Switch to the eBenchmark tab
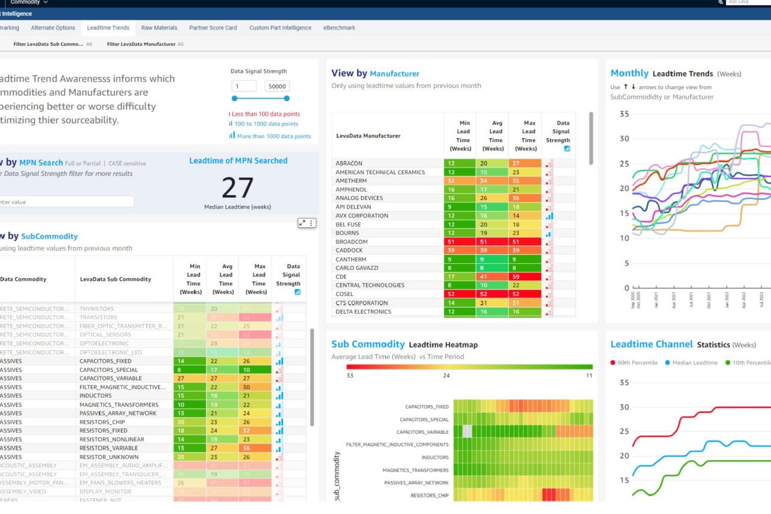This screenshot has width=771, height=514. pyautogui.click(x=339, y=28)
